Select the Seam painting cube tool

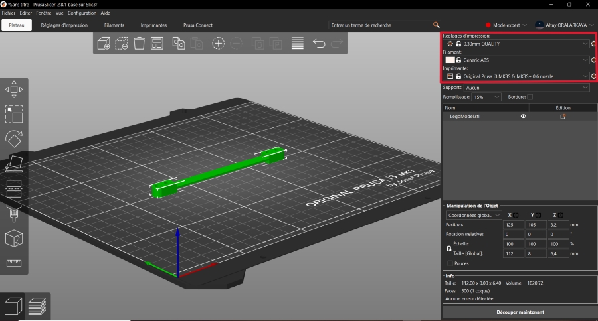(14, 239)
